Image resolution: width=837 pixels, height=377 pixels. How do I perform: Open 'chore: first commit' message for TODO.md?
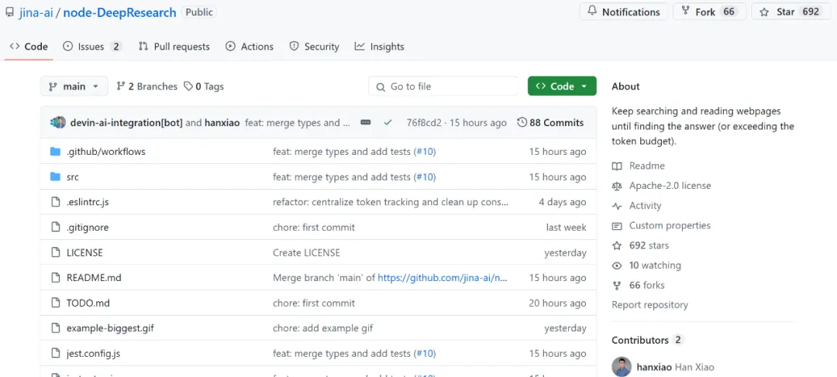(x=314, y=303)
